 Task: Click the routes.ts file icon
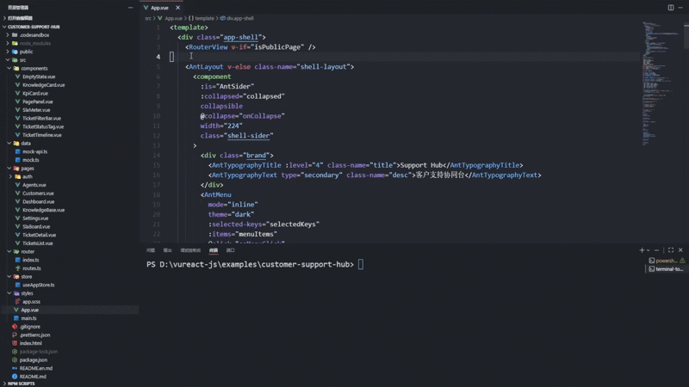point(17,268)
